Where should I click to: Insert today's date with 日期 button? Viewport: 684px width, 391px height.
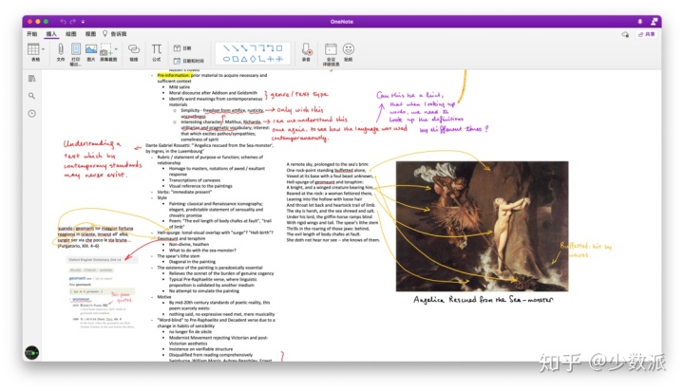(182, 48)
